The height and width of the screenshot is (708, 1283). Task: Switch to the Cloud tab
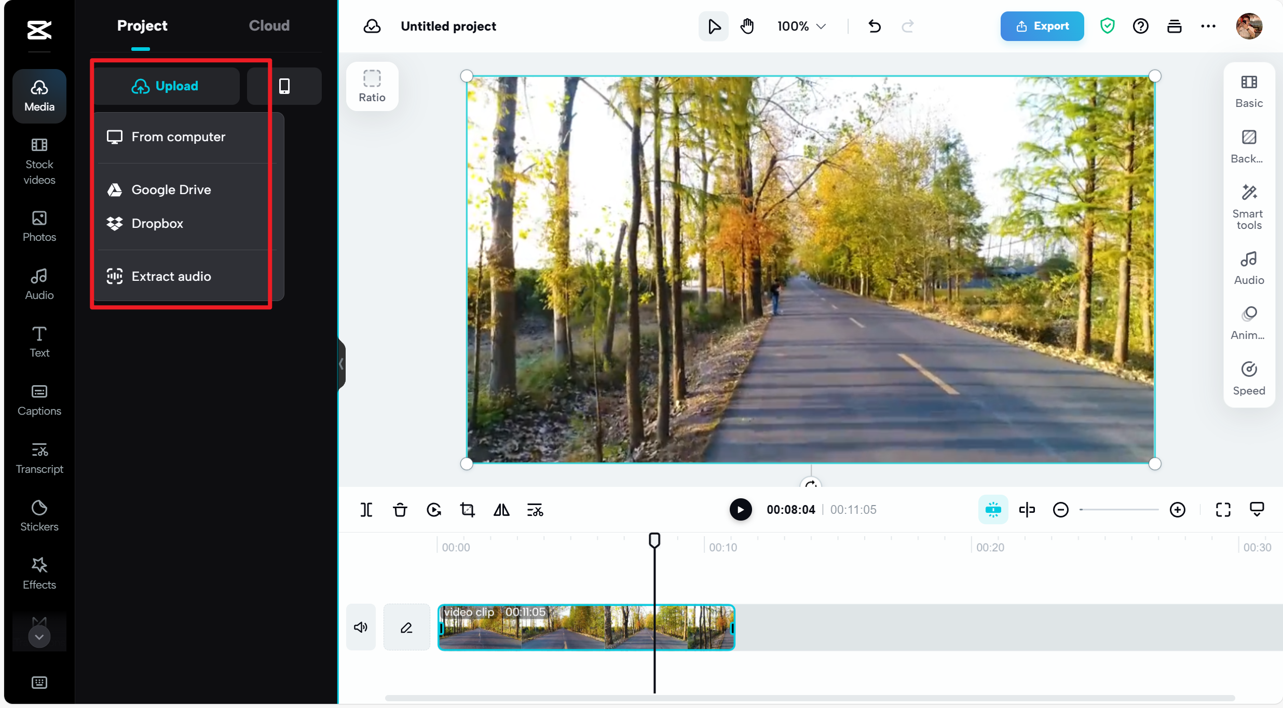(269, 25)
